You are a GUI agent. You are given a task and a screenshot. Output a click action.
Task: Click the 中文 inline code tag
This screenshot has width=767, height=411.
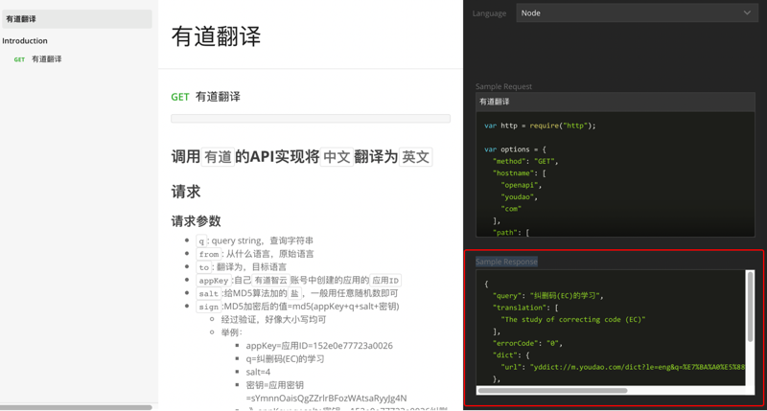(337, 157)
